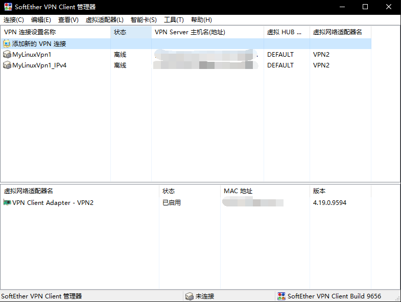Sort by 状态 header in adapter list
Image resolution: width=401 pixels, height=302 pixels.
click(x=190, y=191)
